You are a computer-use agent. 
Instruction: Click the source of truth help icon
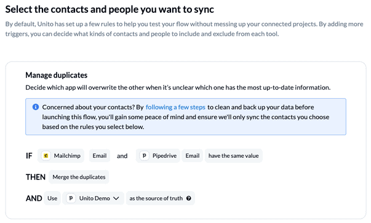click(x=188, y=198)
